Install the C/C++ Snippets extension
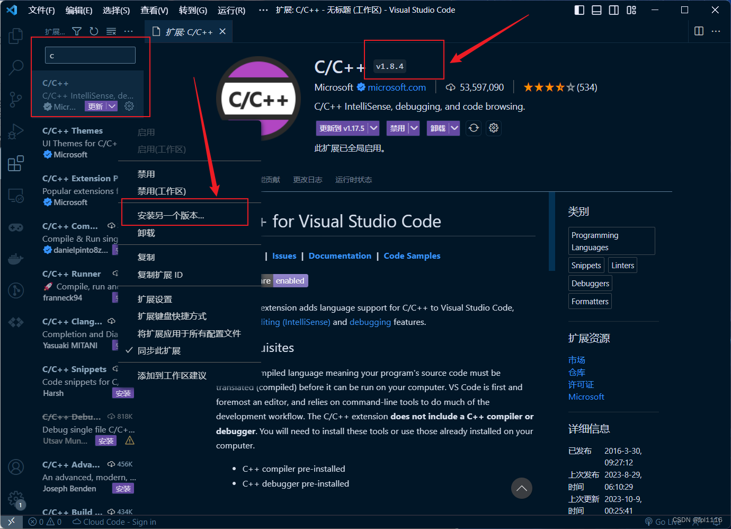Image resolution: width=731 pixels, height=529 pixels. (123, 393)
